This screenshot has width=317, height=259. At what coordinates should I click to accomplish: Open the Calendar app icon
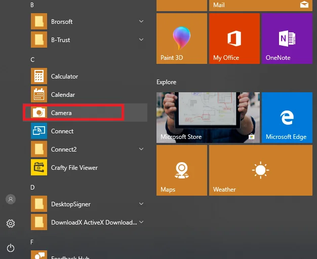(x=39, y=94)
